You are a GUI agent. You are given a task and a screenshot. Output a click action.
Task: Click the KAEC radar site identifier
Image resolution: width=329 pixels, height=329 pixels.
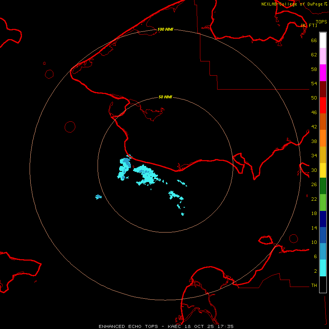(175, 326)
